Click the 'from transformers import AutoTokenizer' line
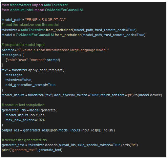Screen dimensions: 168x160 34,5
